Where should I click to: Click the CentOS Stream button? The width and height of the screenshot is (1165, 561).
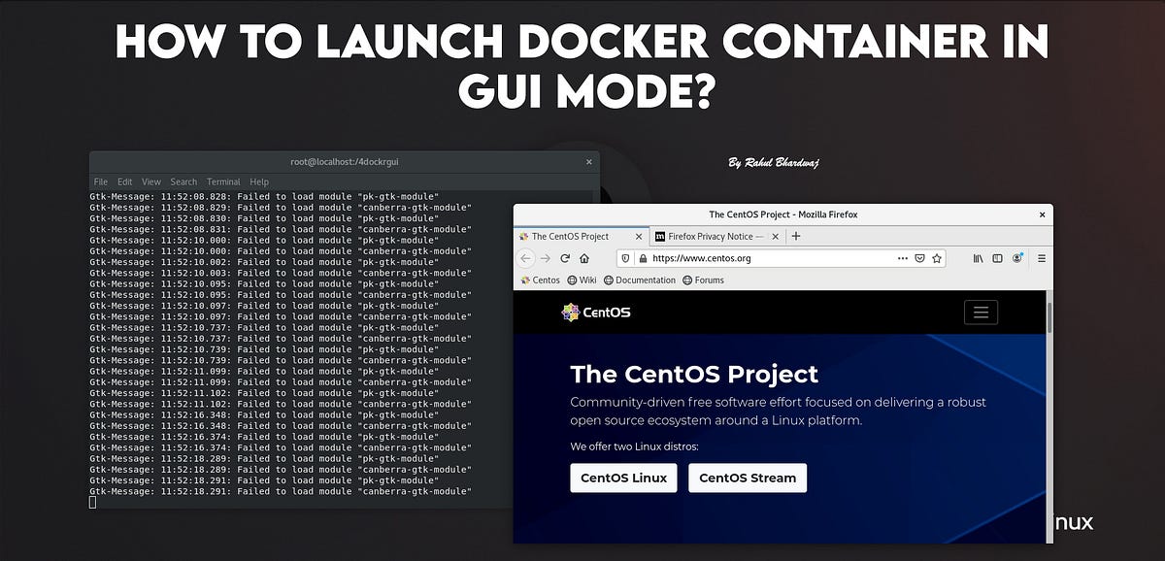pyautogui.click(x=748, y=478)
